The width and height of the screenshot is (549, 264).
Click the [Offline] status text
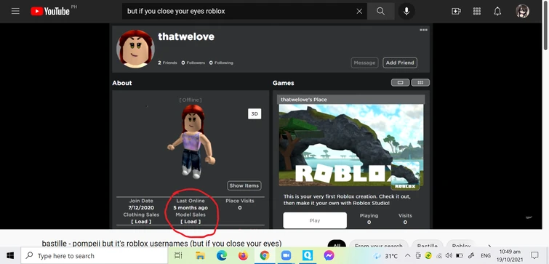[x=191, y=100]
